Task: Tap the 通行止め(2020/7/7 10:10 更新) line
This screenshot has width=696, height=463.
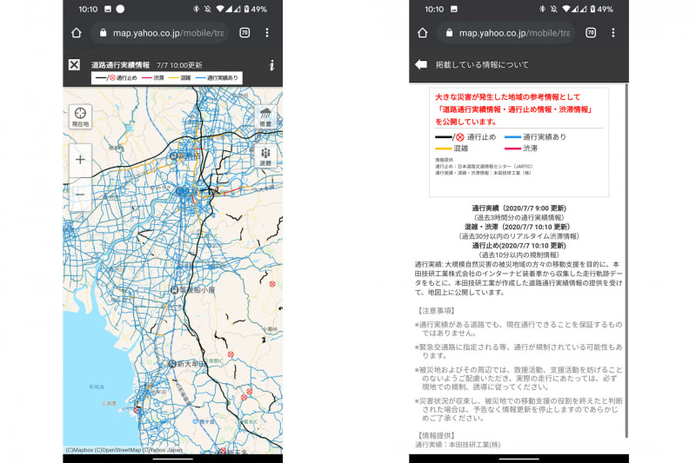Action: point(519,246)
